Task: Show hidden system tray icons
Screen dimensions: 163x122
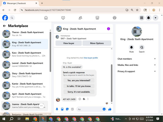Action: (x=126, y=119)
